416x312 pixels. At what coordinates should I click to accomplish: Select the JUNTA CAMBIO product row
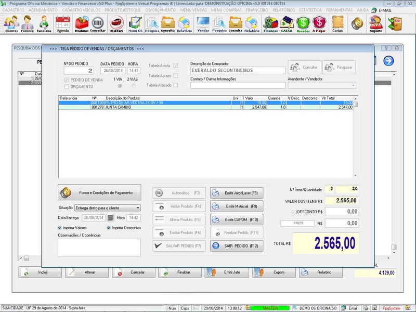pos(205,108)
